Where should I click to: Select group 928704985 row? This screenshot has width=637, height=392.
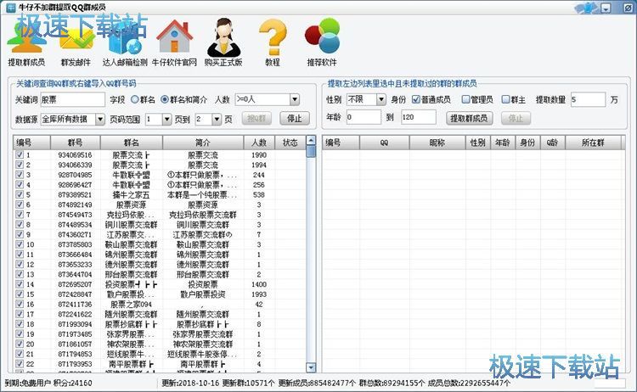[159, 175]
